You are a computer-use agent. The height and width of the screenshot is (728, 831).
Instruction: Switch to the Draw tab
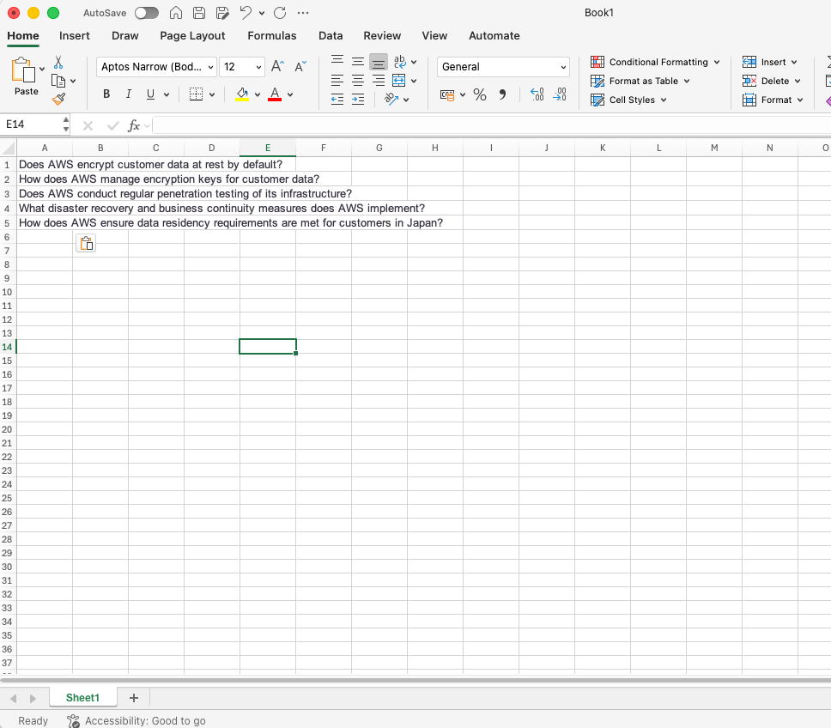[125, 35]
